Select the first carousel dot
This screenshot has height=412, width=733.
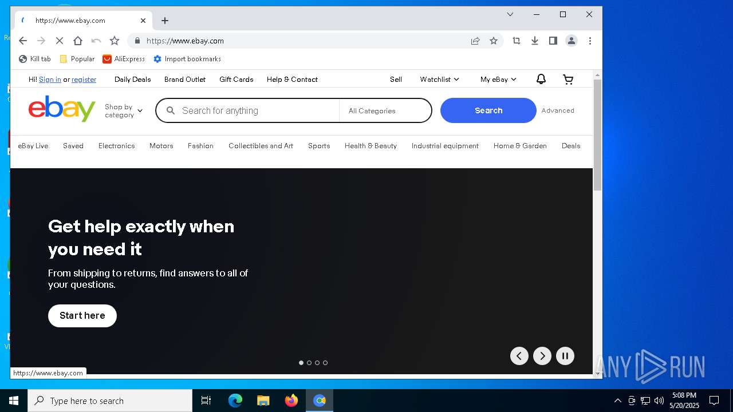301,363
